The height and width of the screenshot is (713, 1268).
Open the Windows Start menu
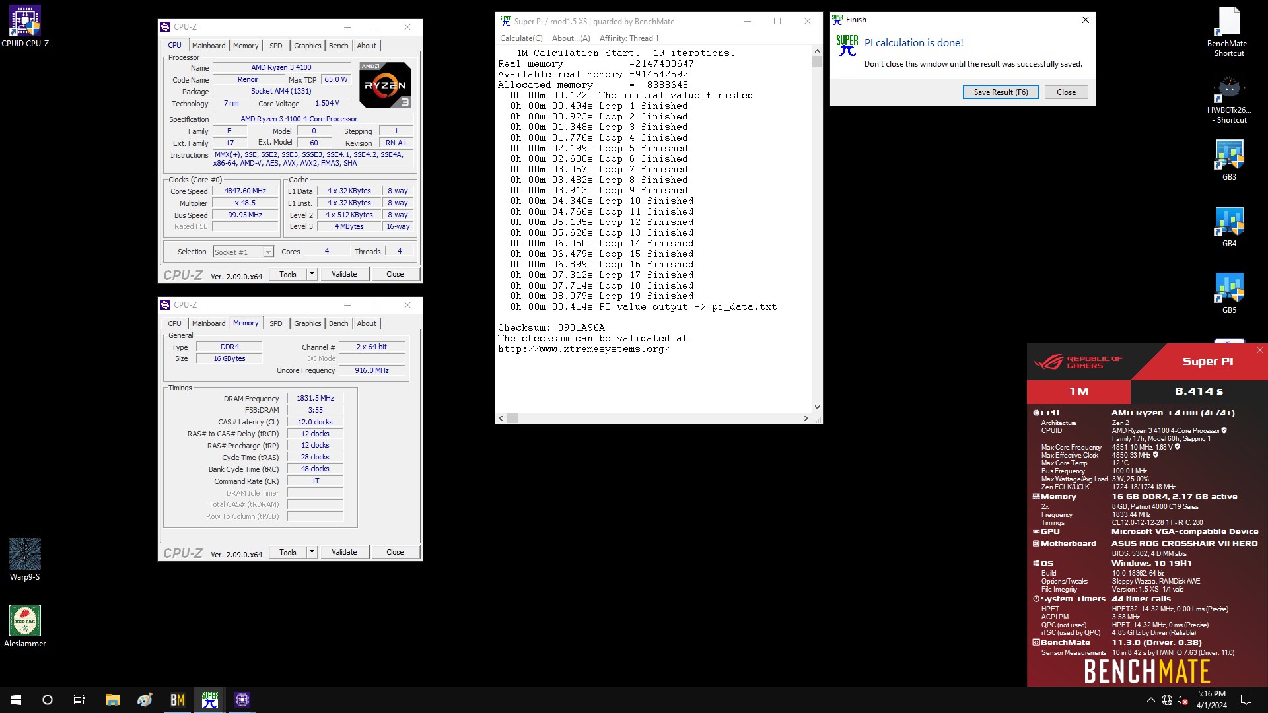pos(16,700)
